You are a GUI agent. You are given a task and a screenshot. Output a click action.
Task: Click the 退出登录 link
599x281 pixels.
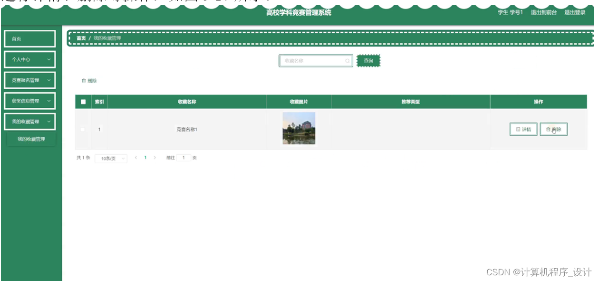575,12
